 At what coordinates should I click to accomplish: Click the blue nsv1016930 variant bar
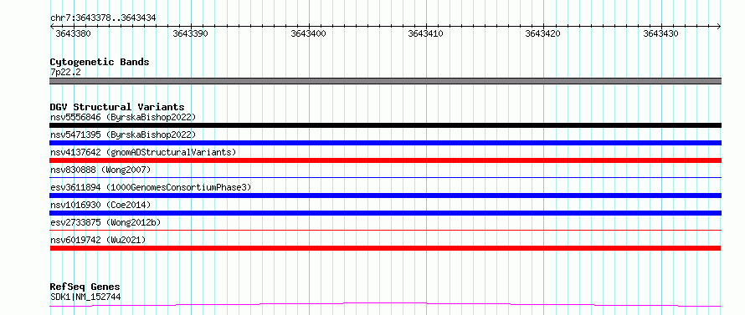pyautogui.click(x=385, y=213)
